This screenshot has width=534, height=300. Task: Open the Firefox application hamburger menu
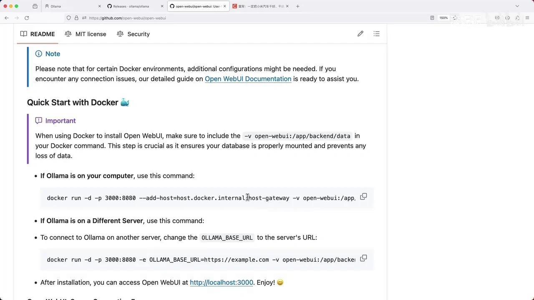pos(527,18)
